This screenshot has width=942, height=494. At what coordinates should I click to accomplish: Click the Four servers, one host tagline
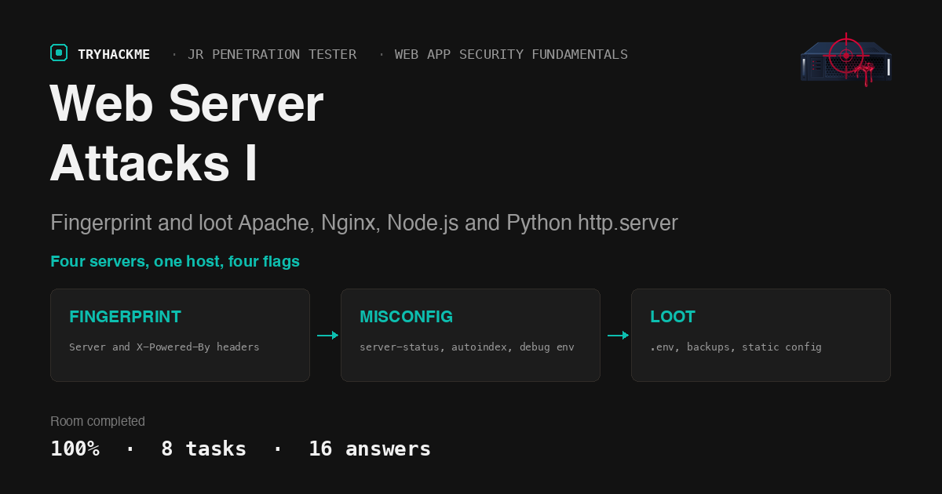(175, 261)
